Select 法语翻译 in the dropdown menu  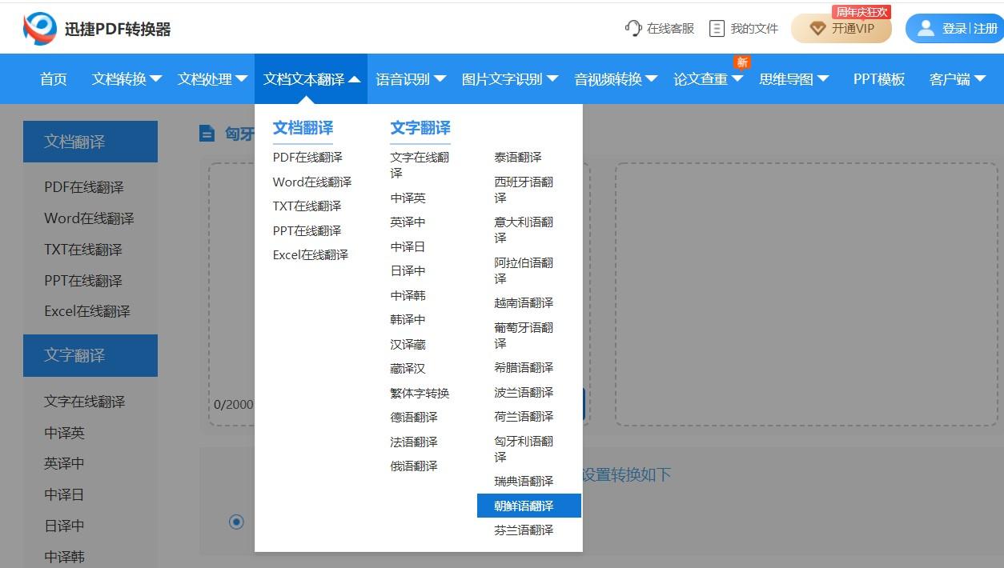414,442
